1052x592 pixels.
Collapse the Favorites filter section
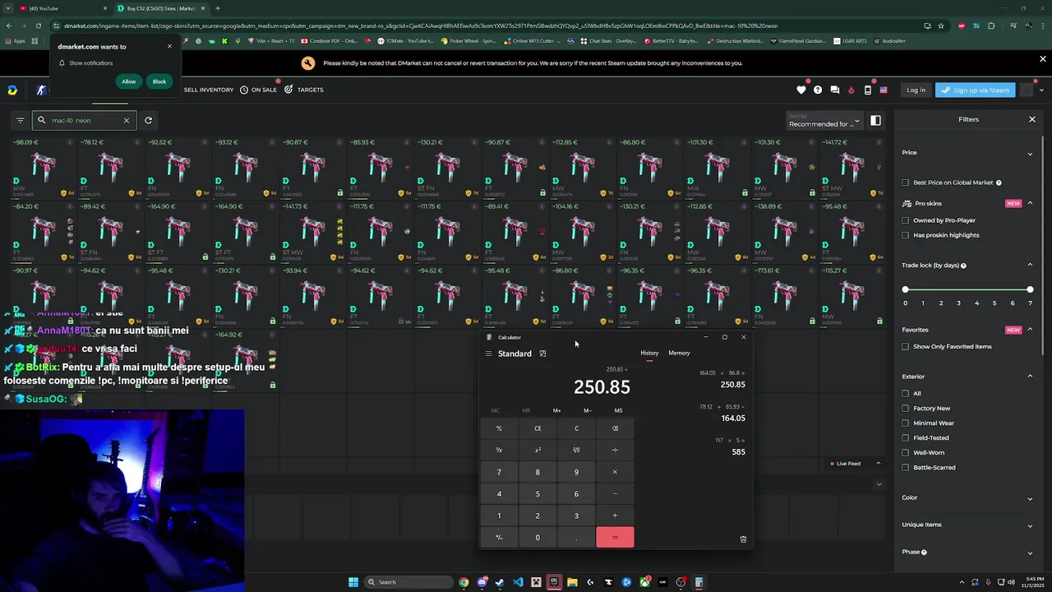click(x=1030, y=330)
